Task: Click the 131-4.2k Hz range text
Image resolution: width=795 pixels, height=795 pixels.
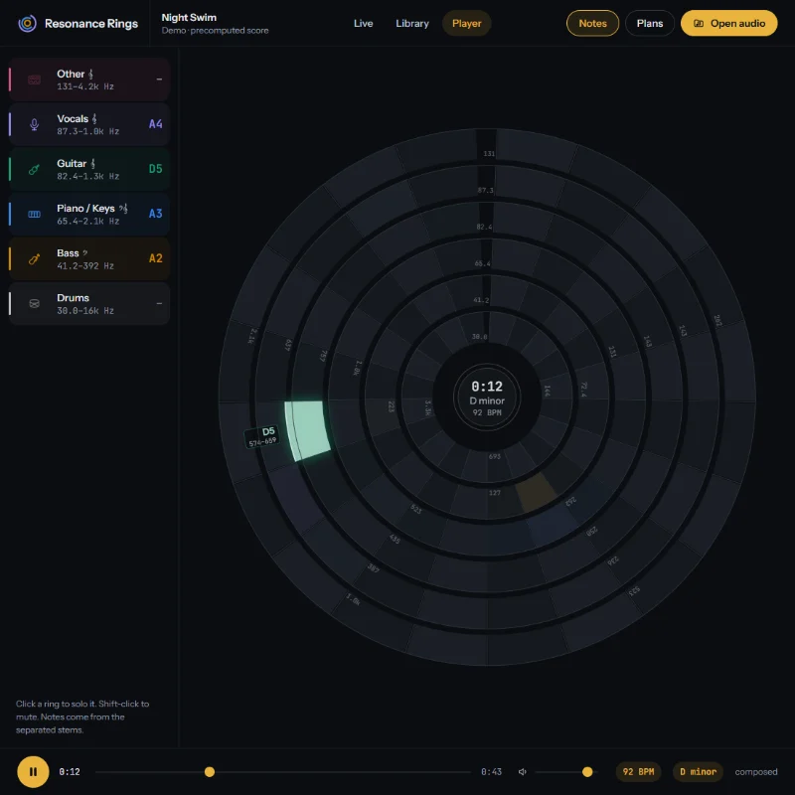Action: coord(85,86)
